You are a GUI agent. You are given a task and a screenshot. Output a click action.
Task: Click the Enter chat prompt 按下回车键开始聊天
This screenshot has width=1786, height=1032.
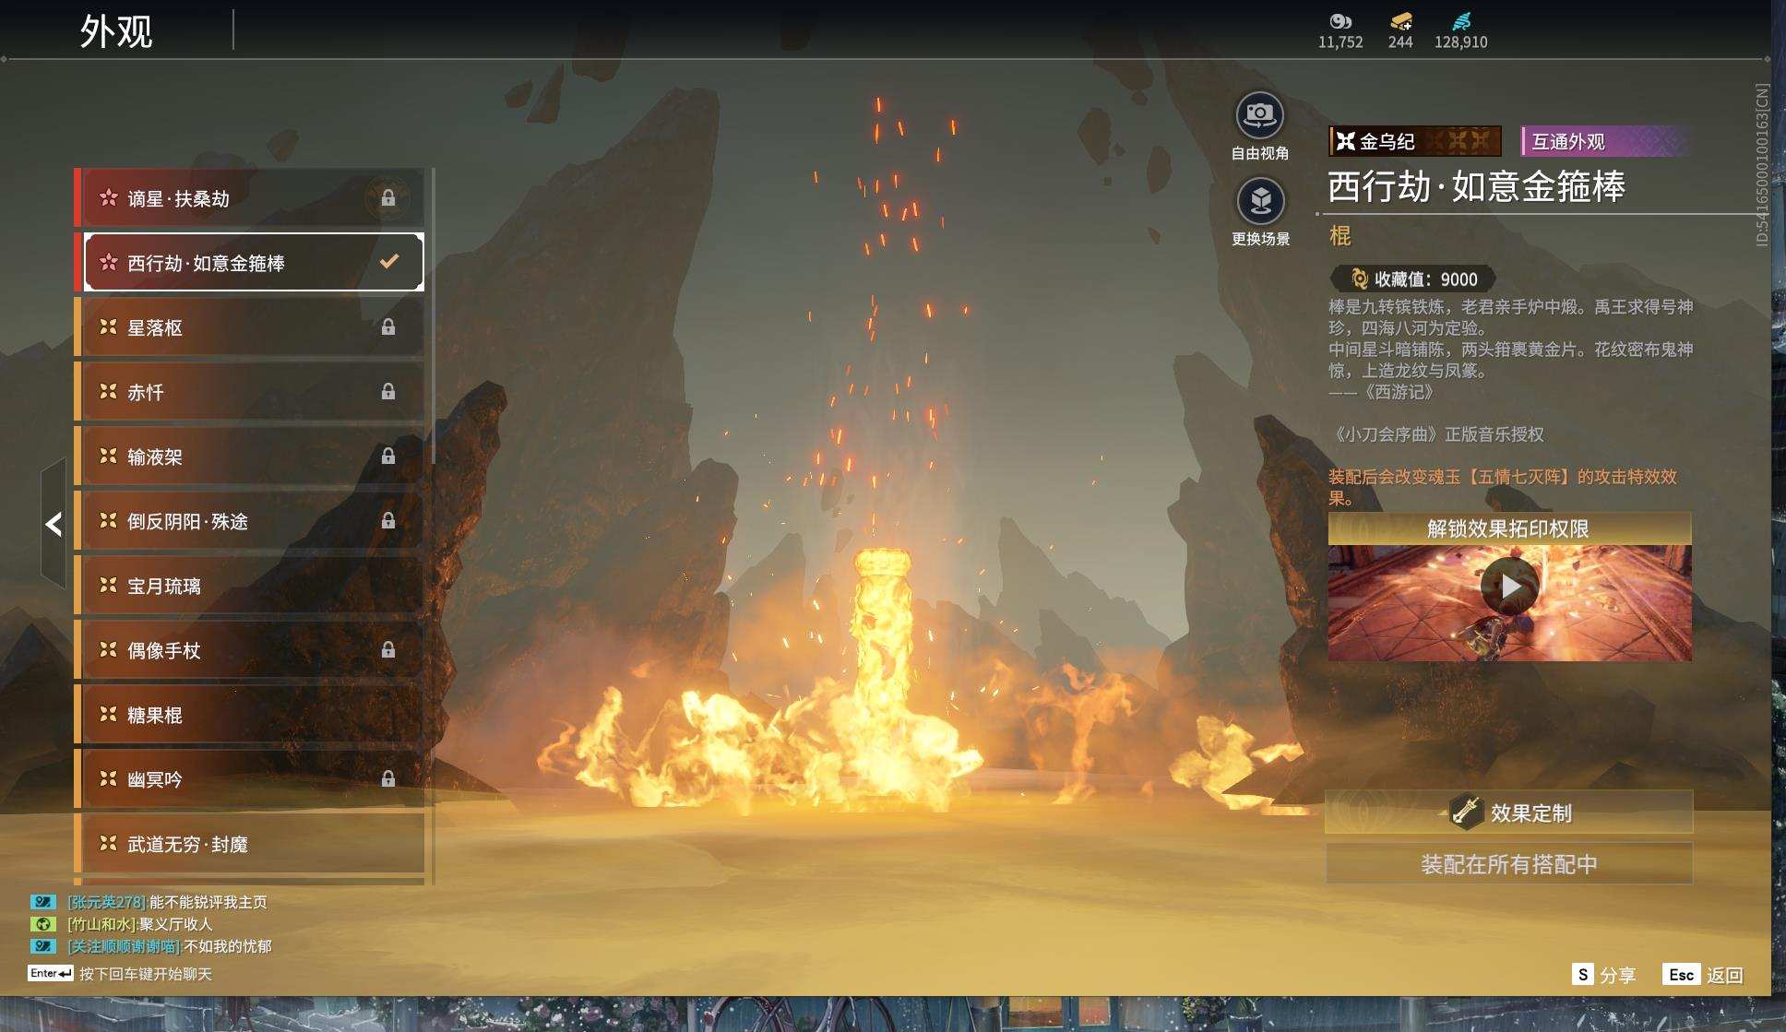coord(120,974)
